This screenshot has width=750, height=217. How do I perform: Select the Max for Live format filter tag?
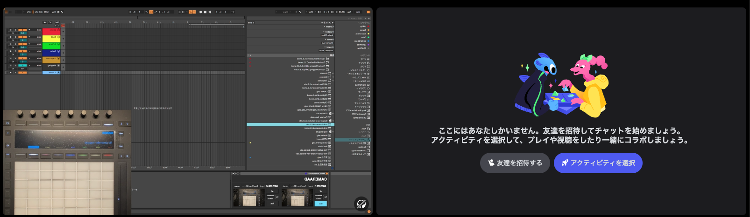328,43
